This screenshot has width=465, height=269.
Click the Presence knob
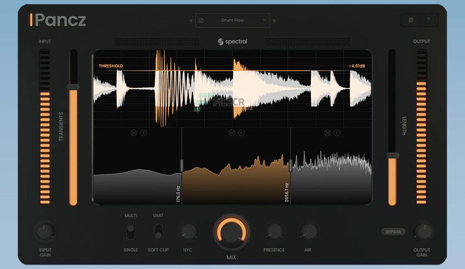coord(274,232)
